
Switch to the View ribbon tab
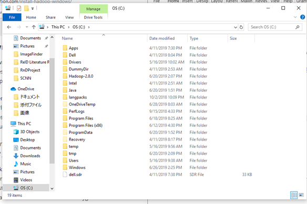69,17
